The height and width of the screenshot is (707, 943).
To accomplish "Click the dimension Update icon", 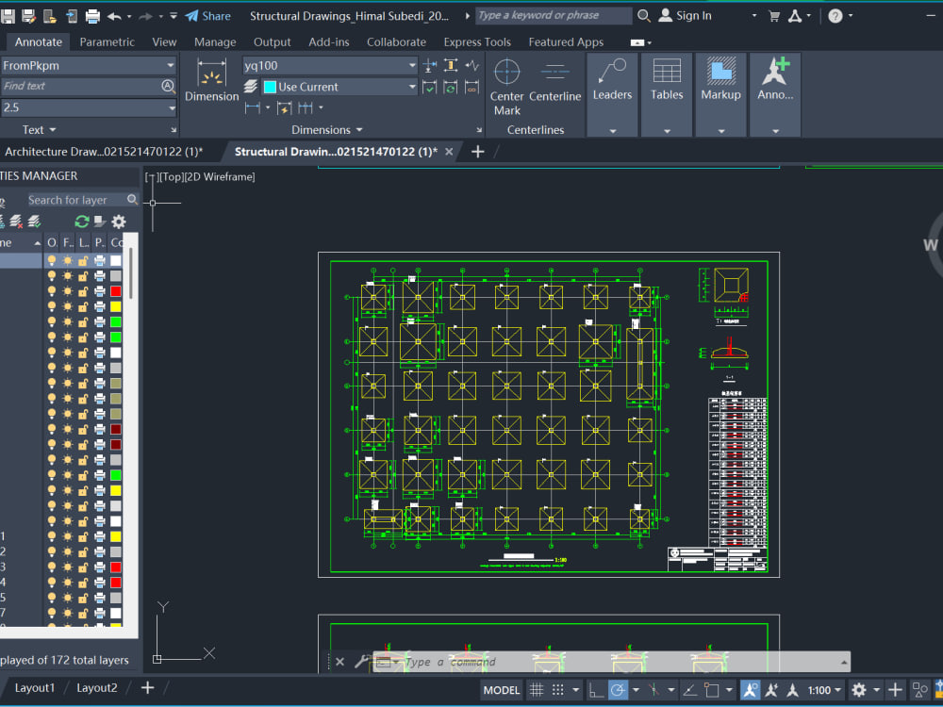I will pos(451,87).
